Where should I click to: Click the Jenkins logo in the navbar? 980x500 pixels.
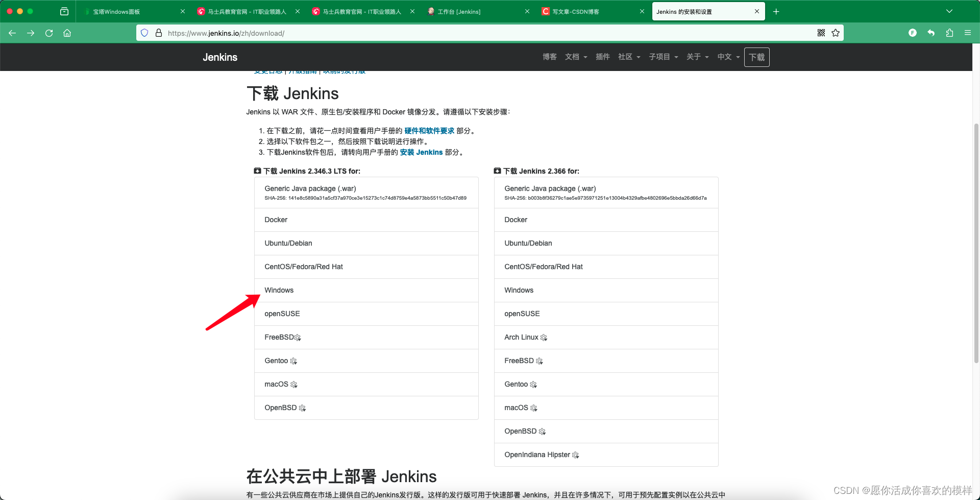tap(220, 57)
